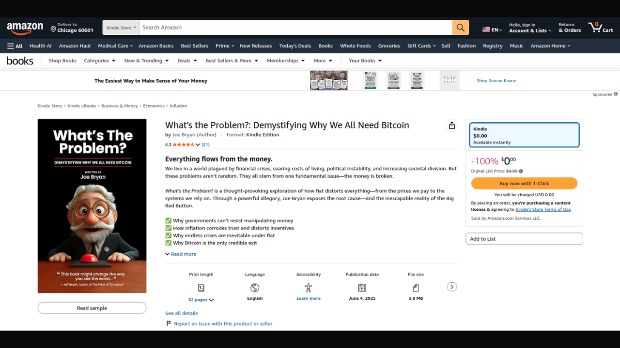Click the books logo in subnav
The width and height of the screenshot is (620, 348).
click(20, 60)
